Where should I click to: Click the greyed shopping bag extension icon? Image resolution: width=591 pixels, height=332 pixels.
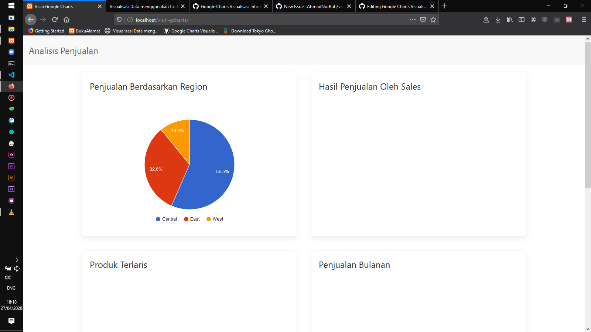[x=557, y=20]
